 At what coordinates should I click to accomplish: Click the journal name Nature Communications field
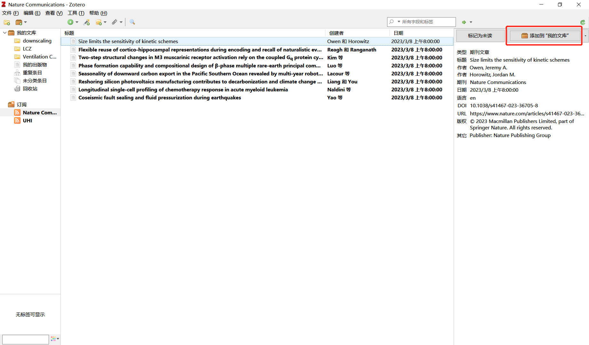(498, 82)
